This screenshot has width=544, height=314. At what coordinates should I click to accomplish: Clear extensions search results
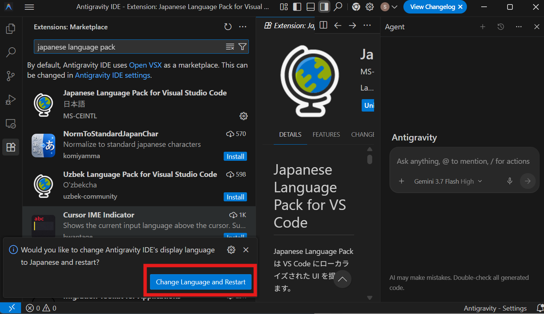(230, 47)
